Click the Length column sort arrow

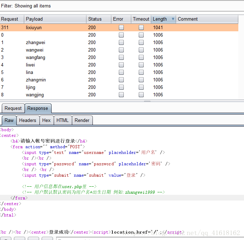[173, 19]
